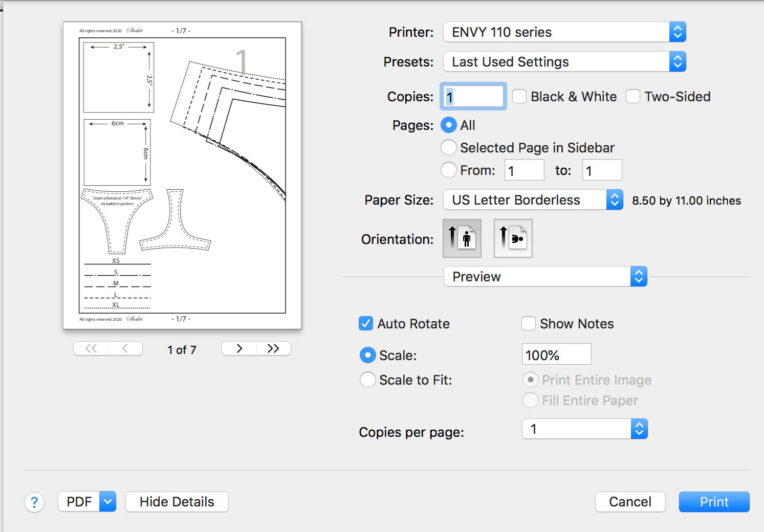
Task: Select portrait orientation icon
Action: (462, 238)
